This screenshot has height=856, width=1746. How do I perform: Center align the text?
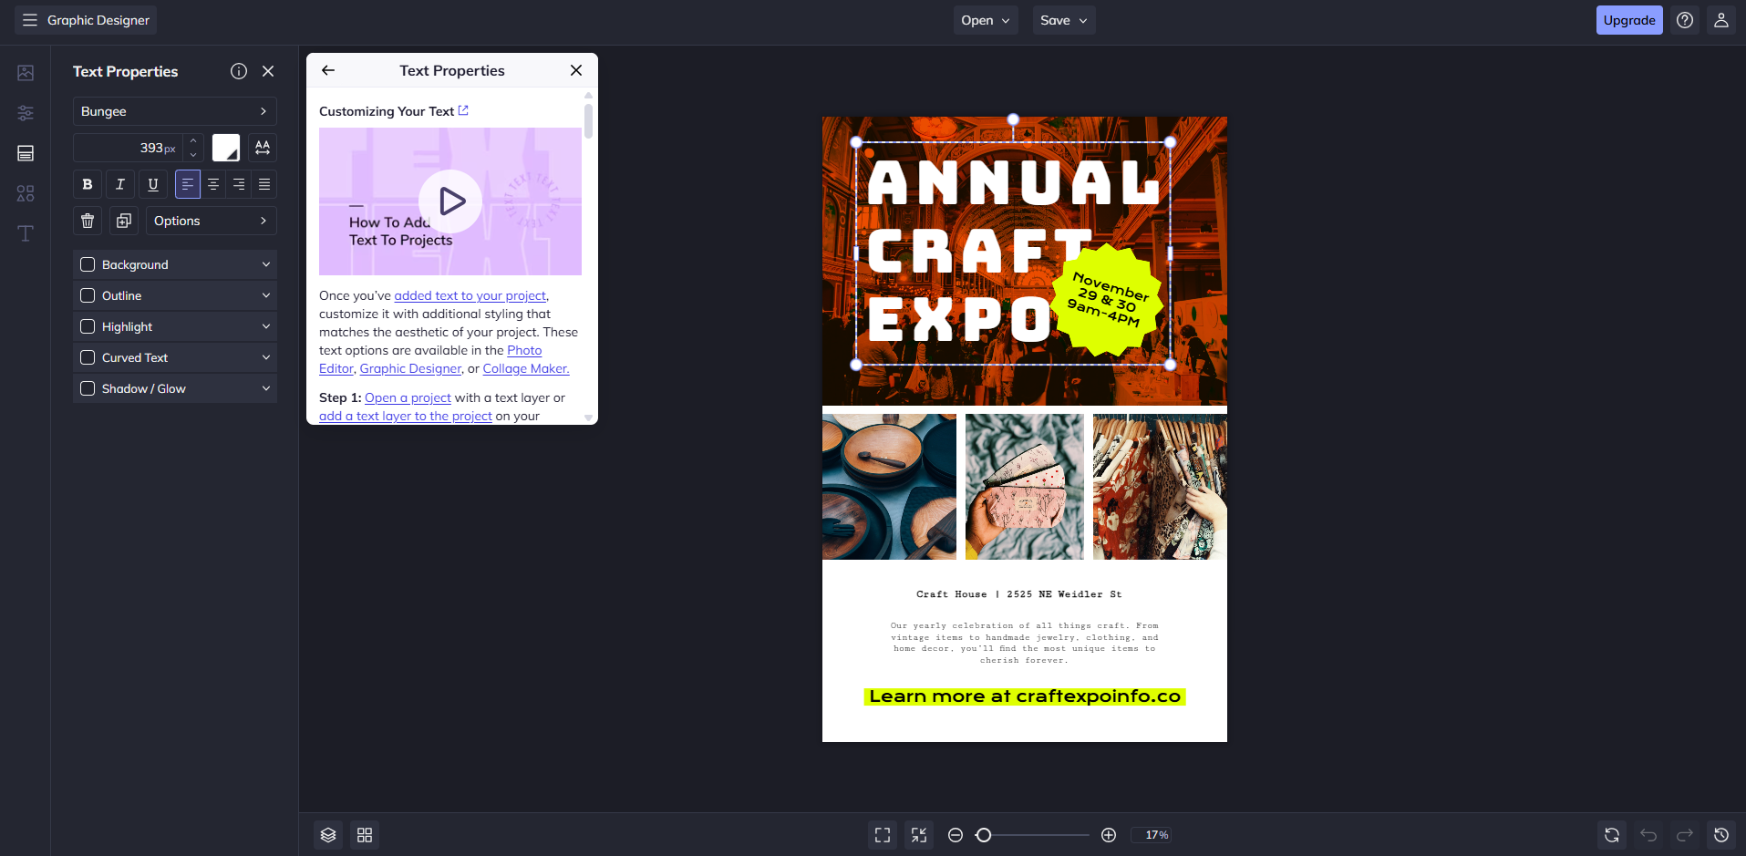tap(213, 184)
